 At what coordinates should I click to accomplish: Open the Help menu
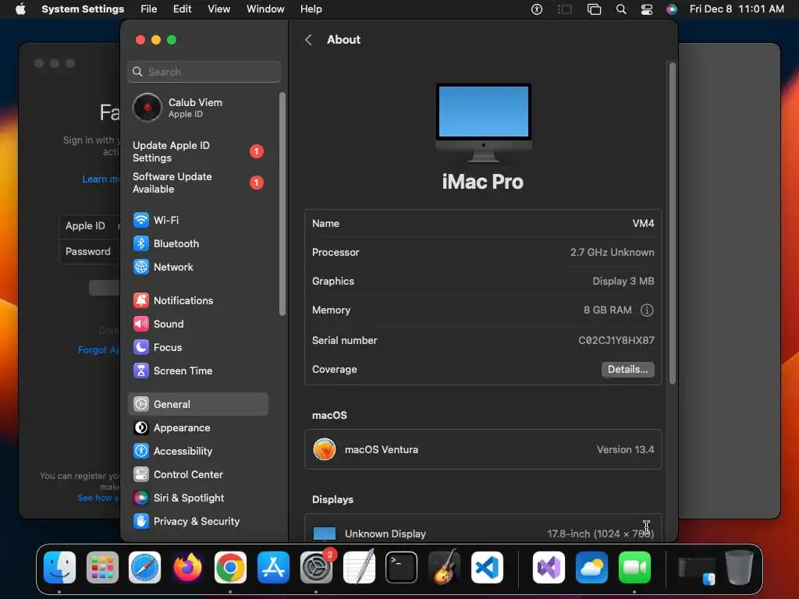click(x=311, y=9)
